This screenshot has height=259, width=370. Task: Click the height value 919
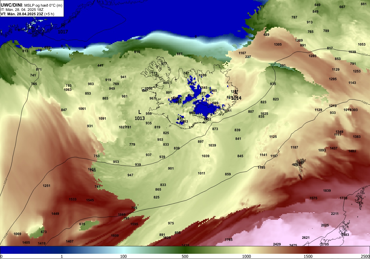click(108, 80)
